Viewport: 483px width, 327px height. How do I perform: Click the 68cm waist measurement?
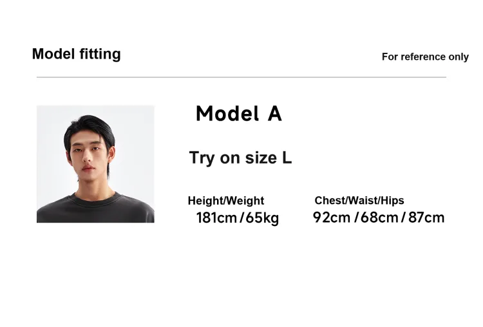(x=379, y=218)
